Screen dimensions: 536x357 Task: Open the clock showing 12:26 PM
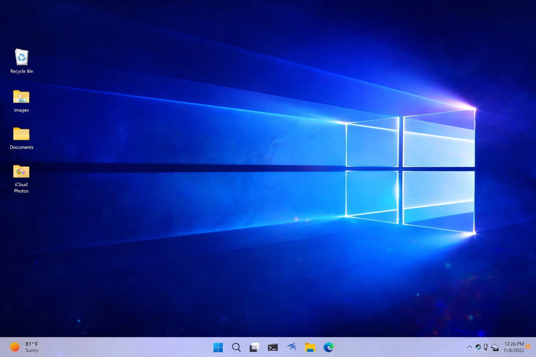point(514,347)
